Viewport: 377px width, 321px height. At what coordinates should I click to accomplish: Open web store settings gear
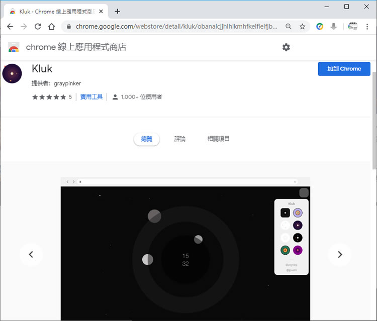[x=286, y=47]
